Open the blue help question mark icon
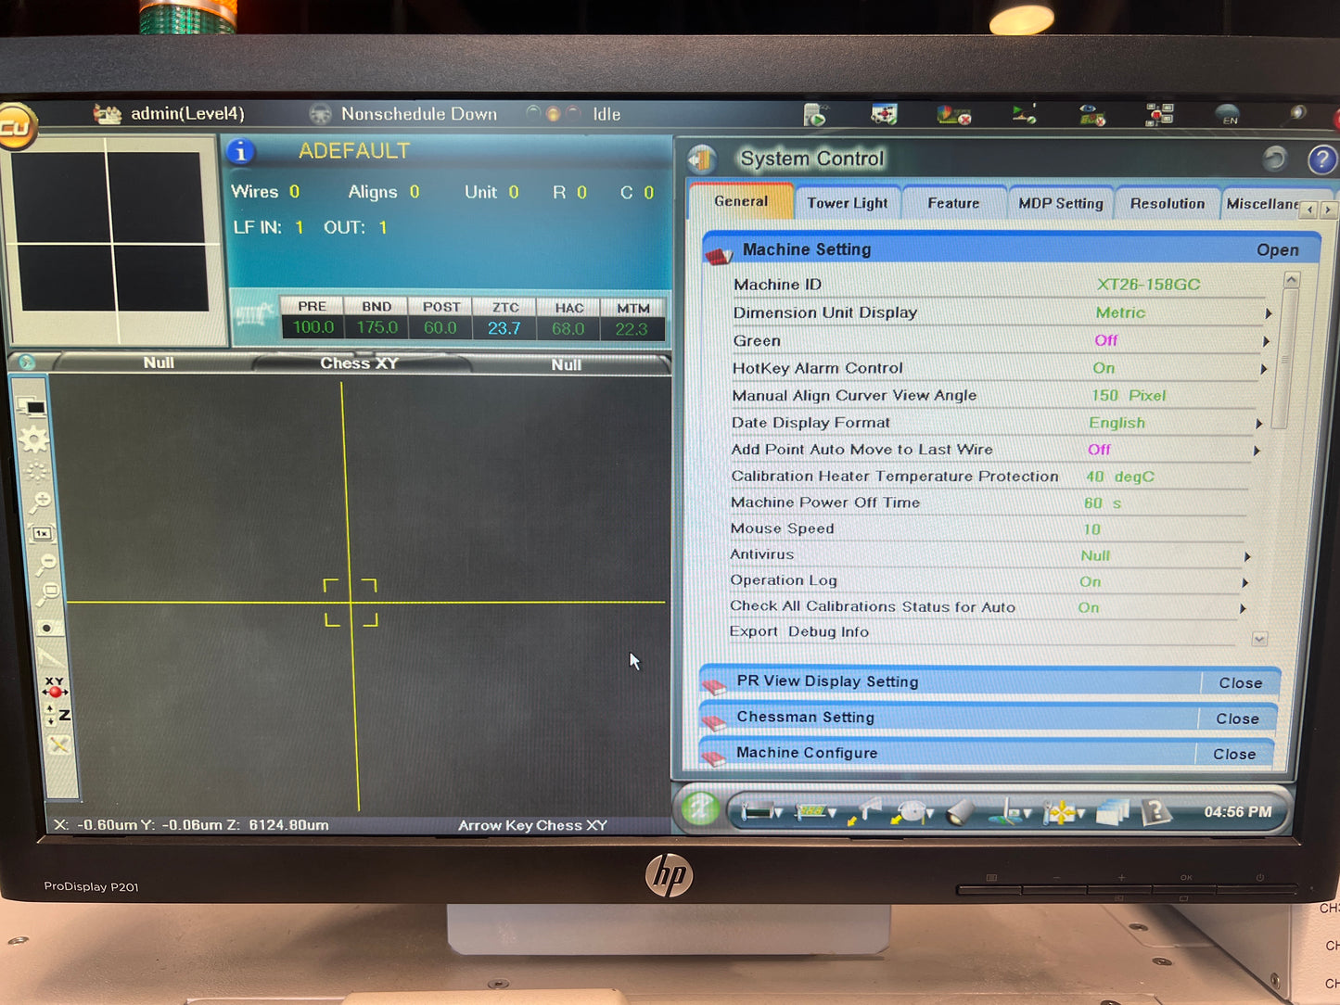1340x1005 pixels. click(1321, 160)
